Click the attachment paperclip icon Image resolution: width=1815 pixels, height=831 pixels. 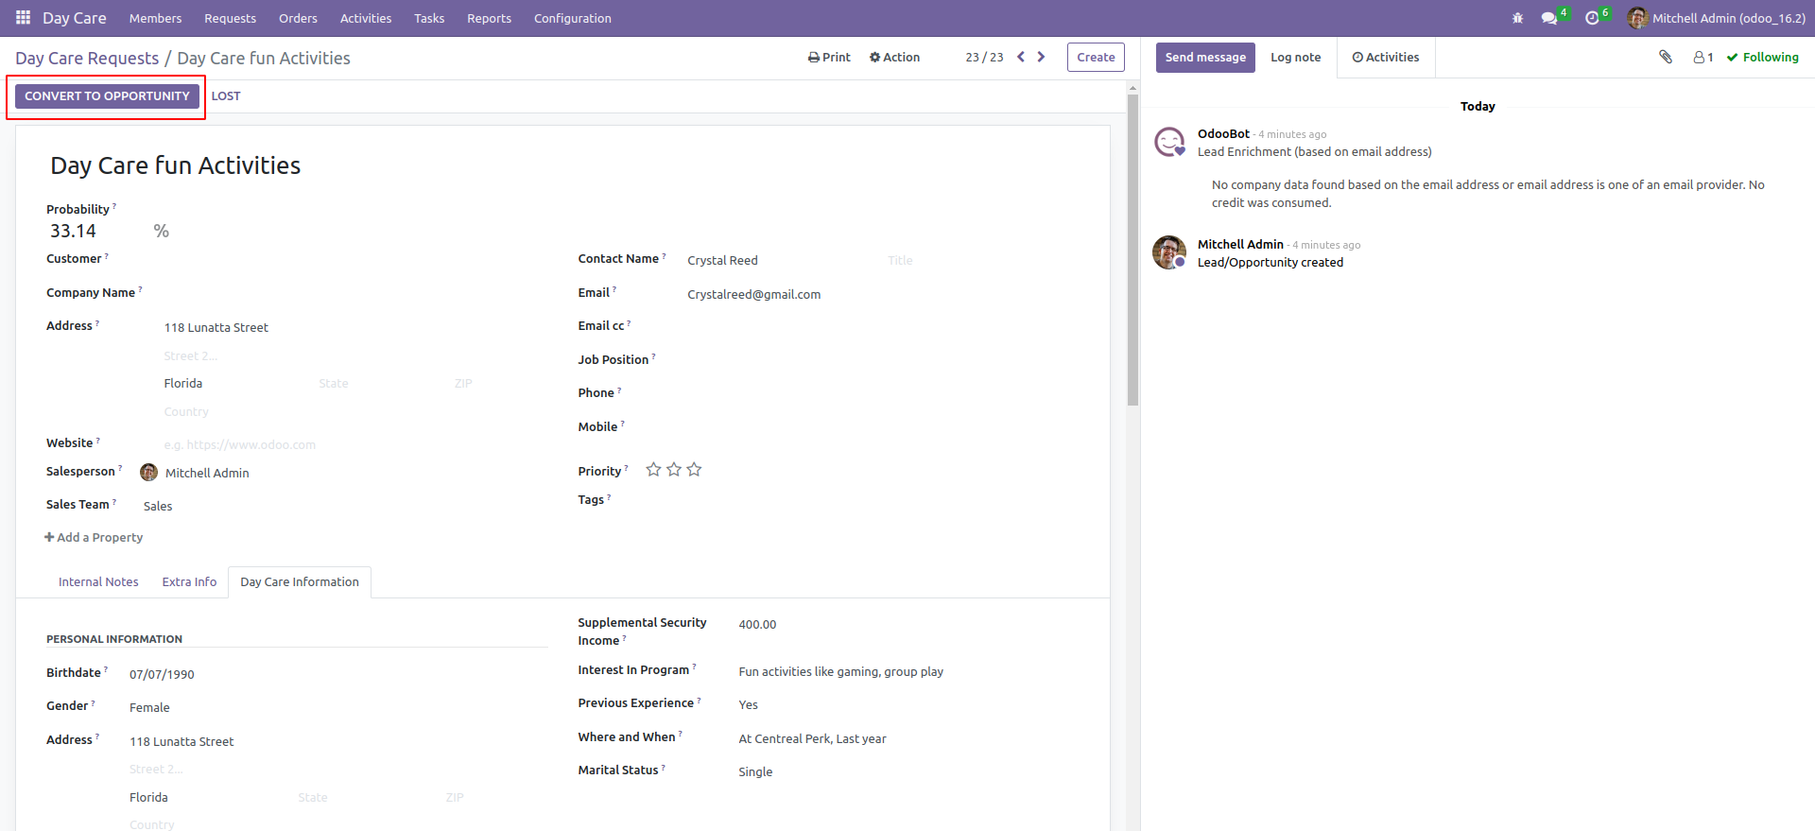pos(1666,57)
